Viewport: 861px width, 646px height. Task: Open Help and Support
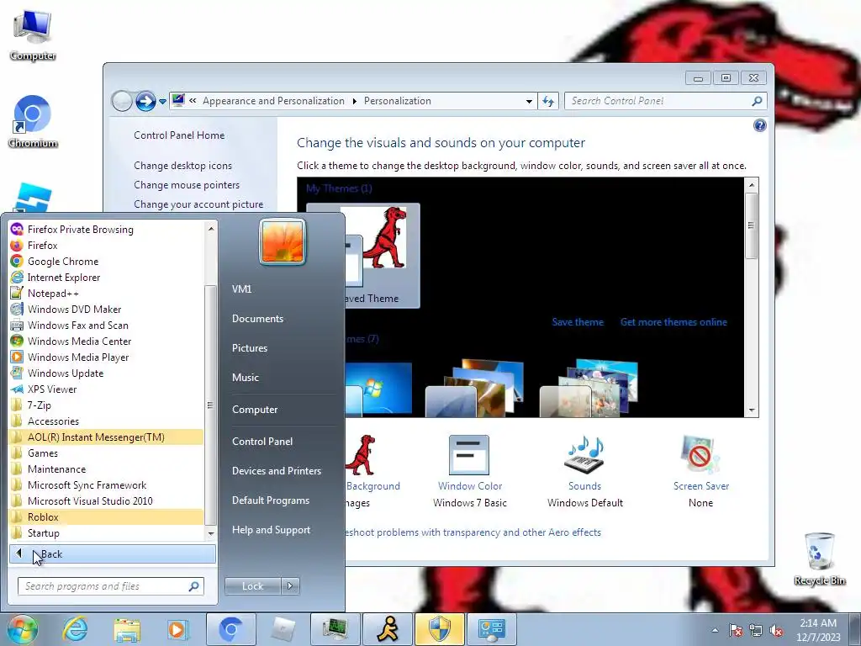point(271,530)
